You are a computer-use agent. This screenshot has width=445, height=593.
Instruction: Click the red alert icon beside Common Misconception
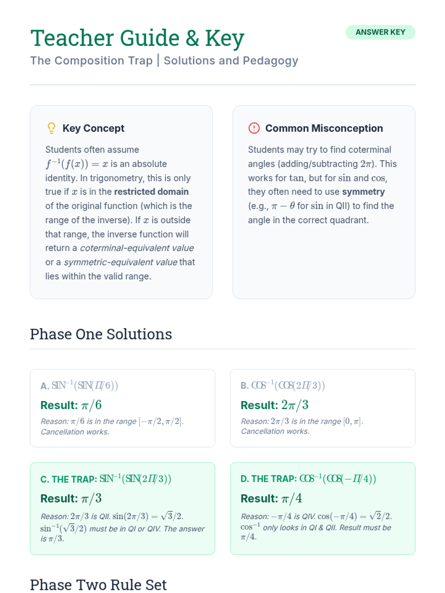(254, 128)
